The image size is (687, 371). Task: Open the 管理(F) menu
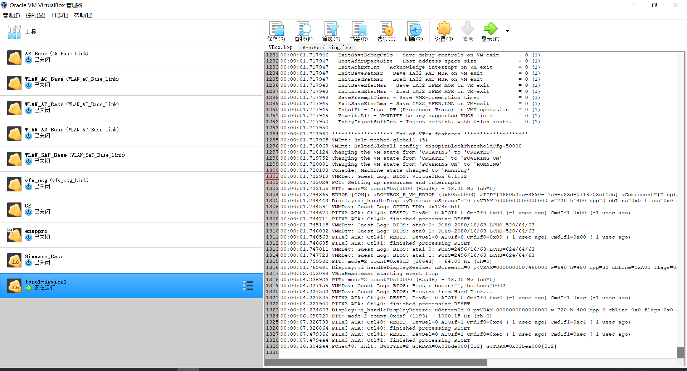(11, 15)
